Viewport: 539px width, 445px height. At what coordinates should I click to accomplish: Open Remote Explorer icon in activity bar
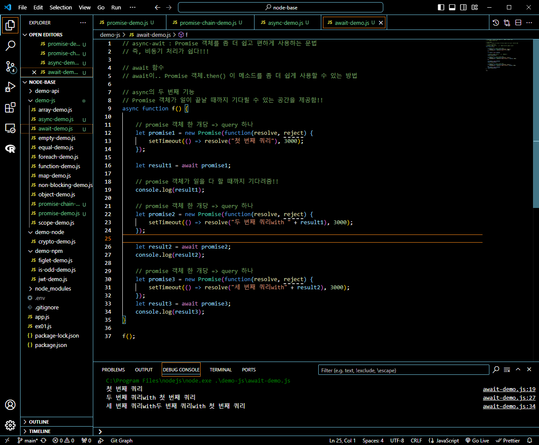pyautogui.click(x=10, y=128)
